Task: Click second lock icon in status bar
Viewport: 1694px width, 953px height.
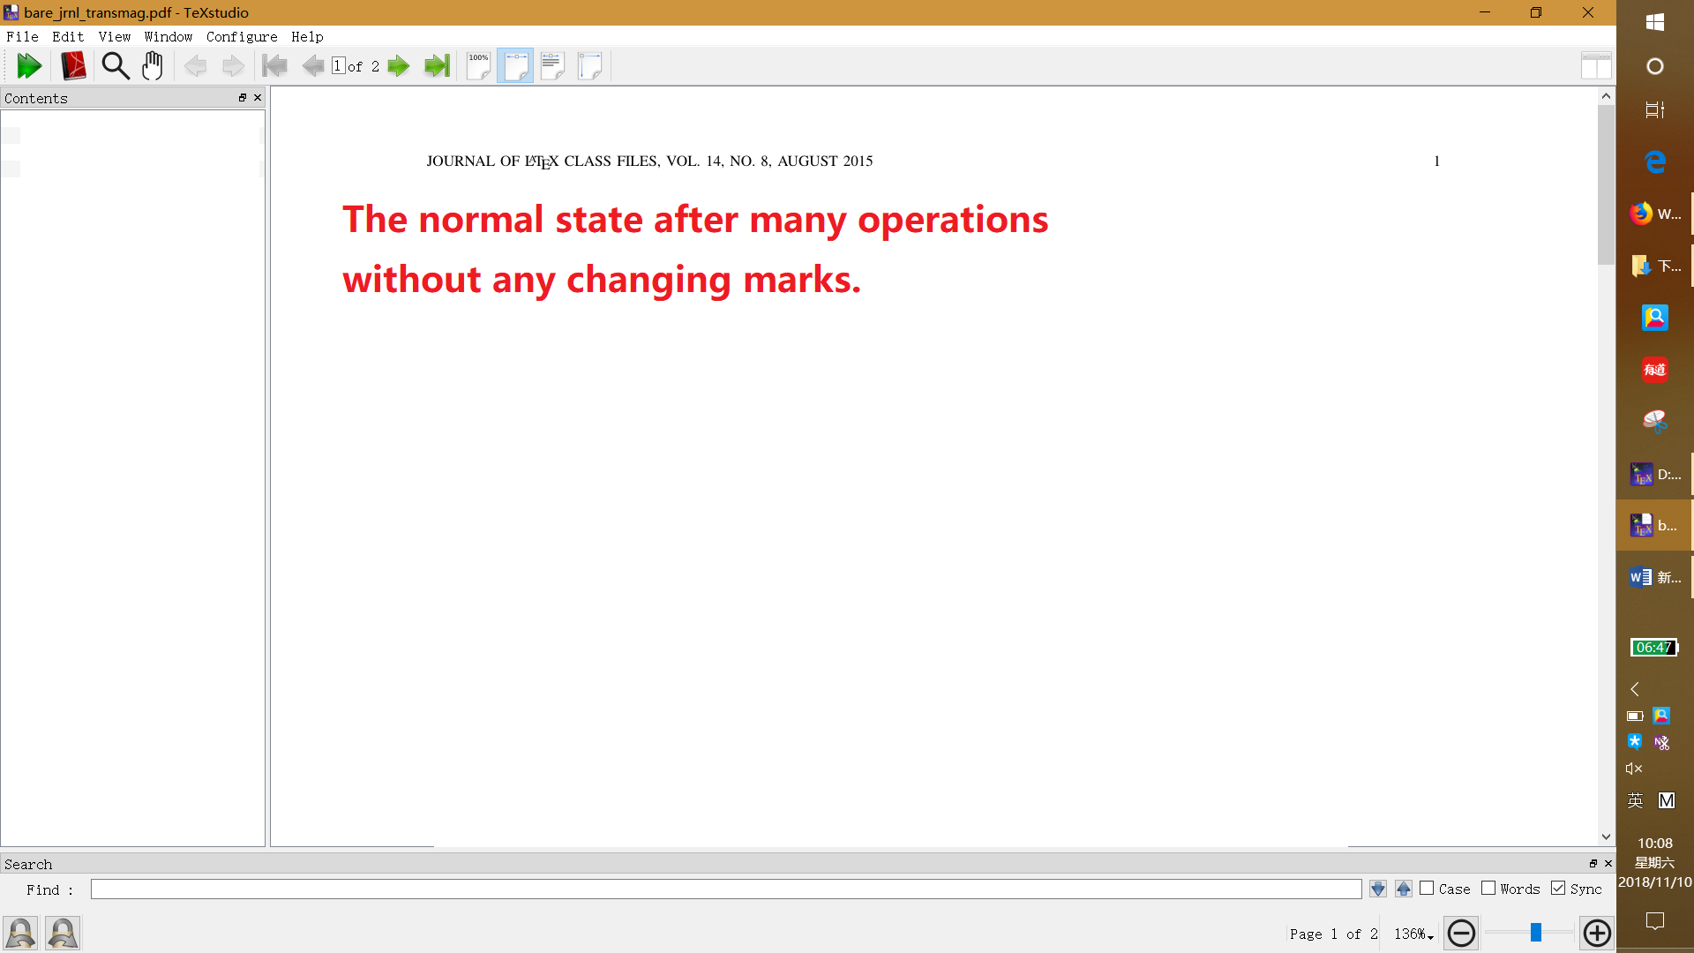Action: tap(63, 933)
